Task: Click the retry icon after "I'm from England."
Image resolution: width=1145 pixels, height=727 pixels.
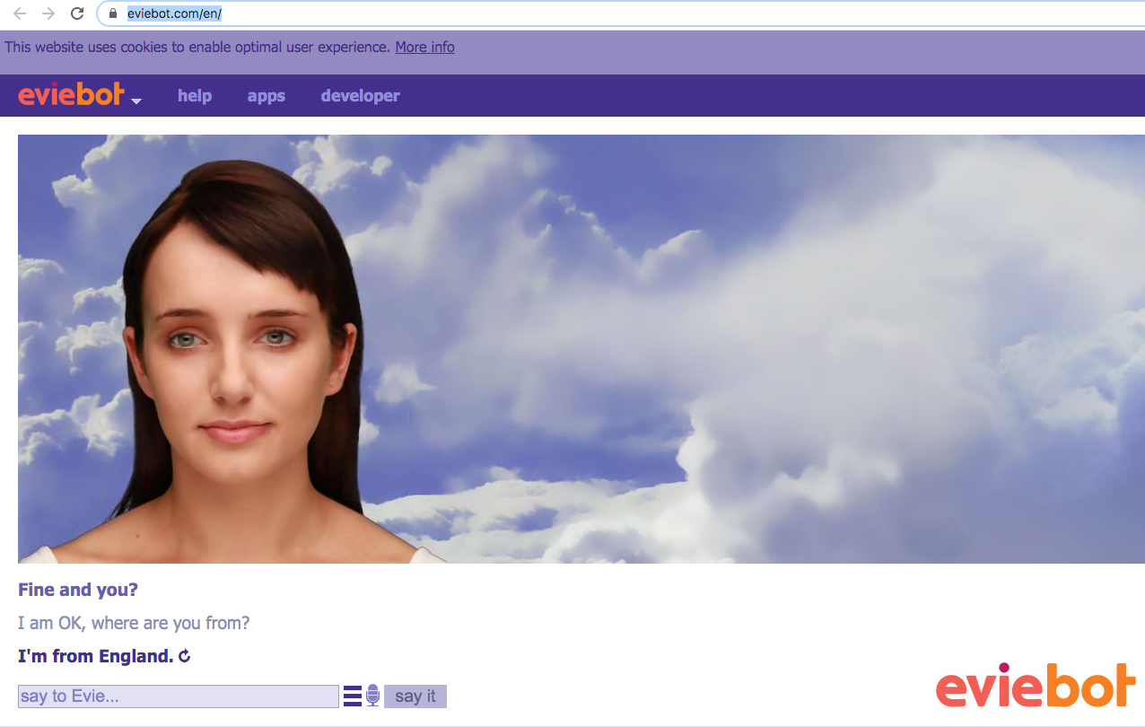Action: [x=185, y=656]
